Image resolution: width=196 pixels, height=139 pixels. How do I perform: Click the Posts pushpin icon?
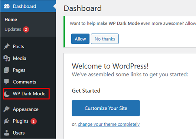pos(7,47)
